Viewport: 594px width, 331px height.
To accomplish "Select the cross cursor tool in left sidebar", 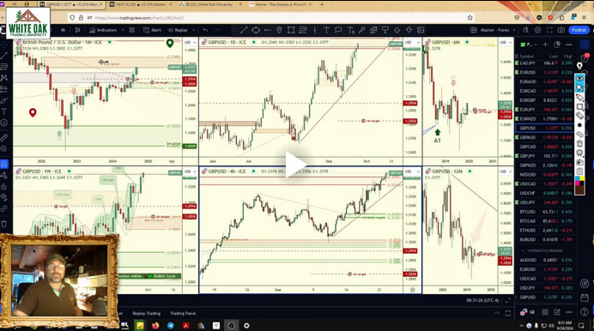I will [4, 45].
